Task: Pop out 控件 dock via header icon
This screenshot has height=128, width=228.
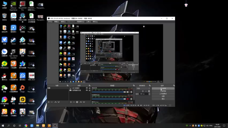Action: pyautogui.click(x=174, y=86)
